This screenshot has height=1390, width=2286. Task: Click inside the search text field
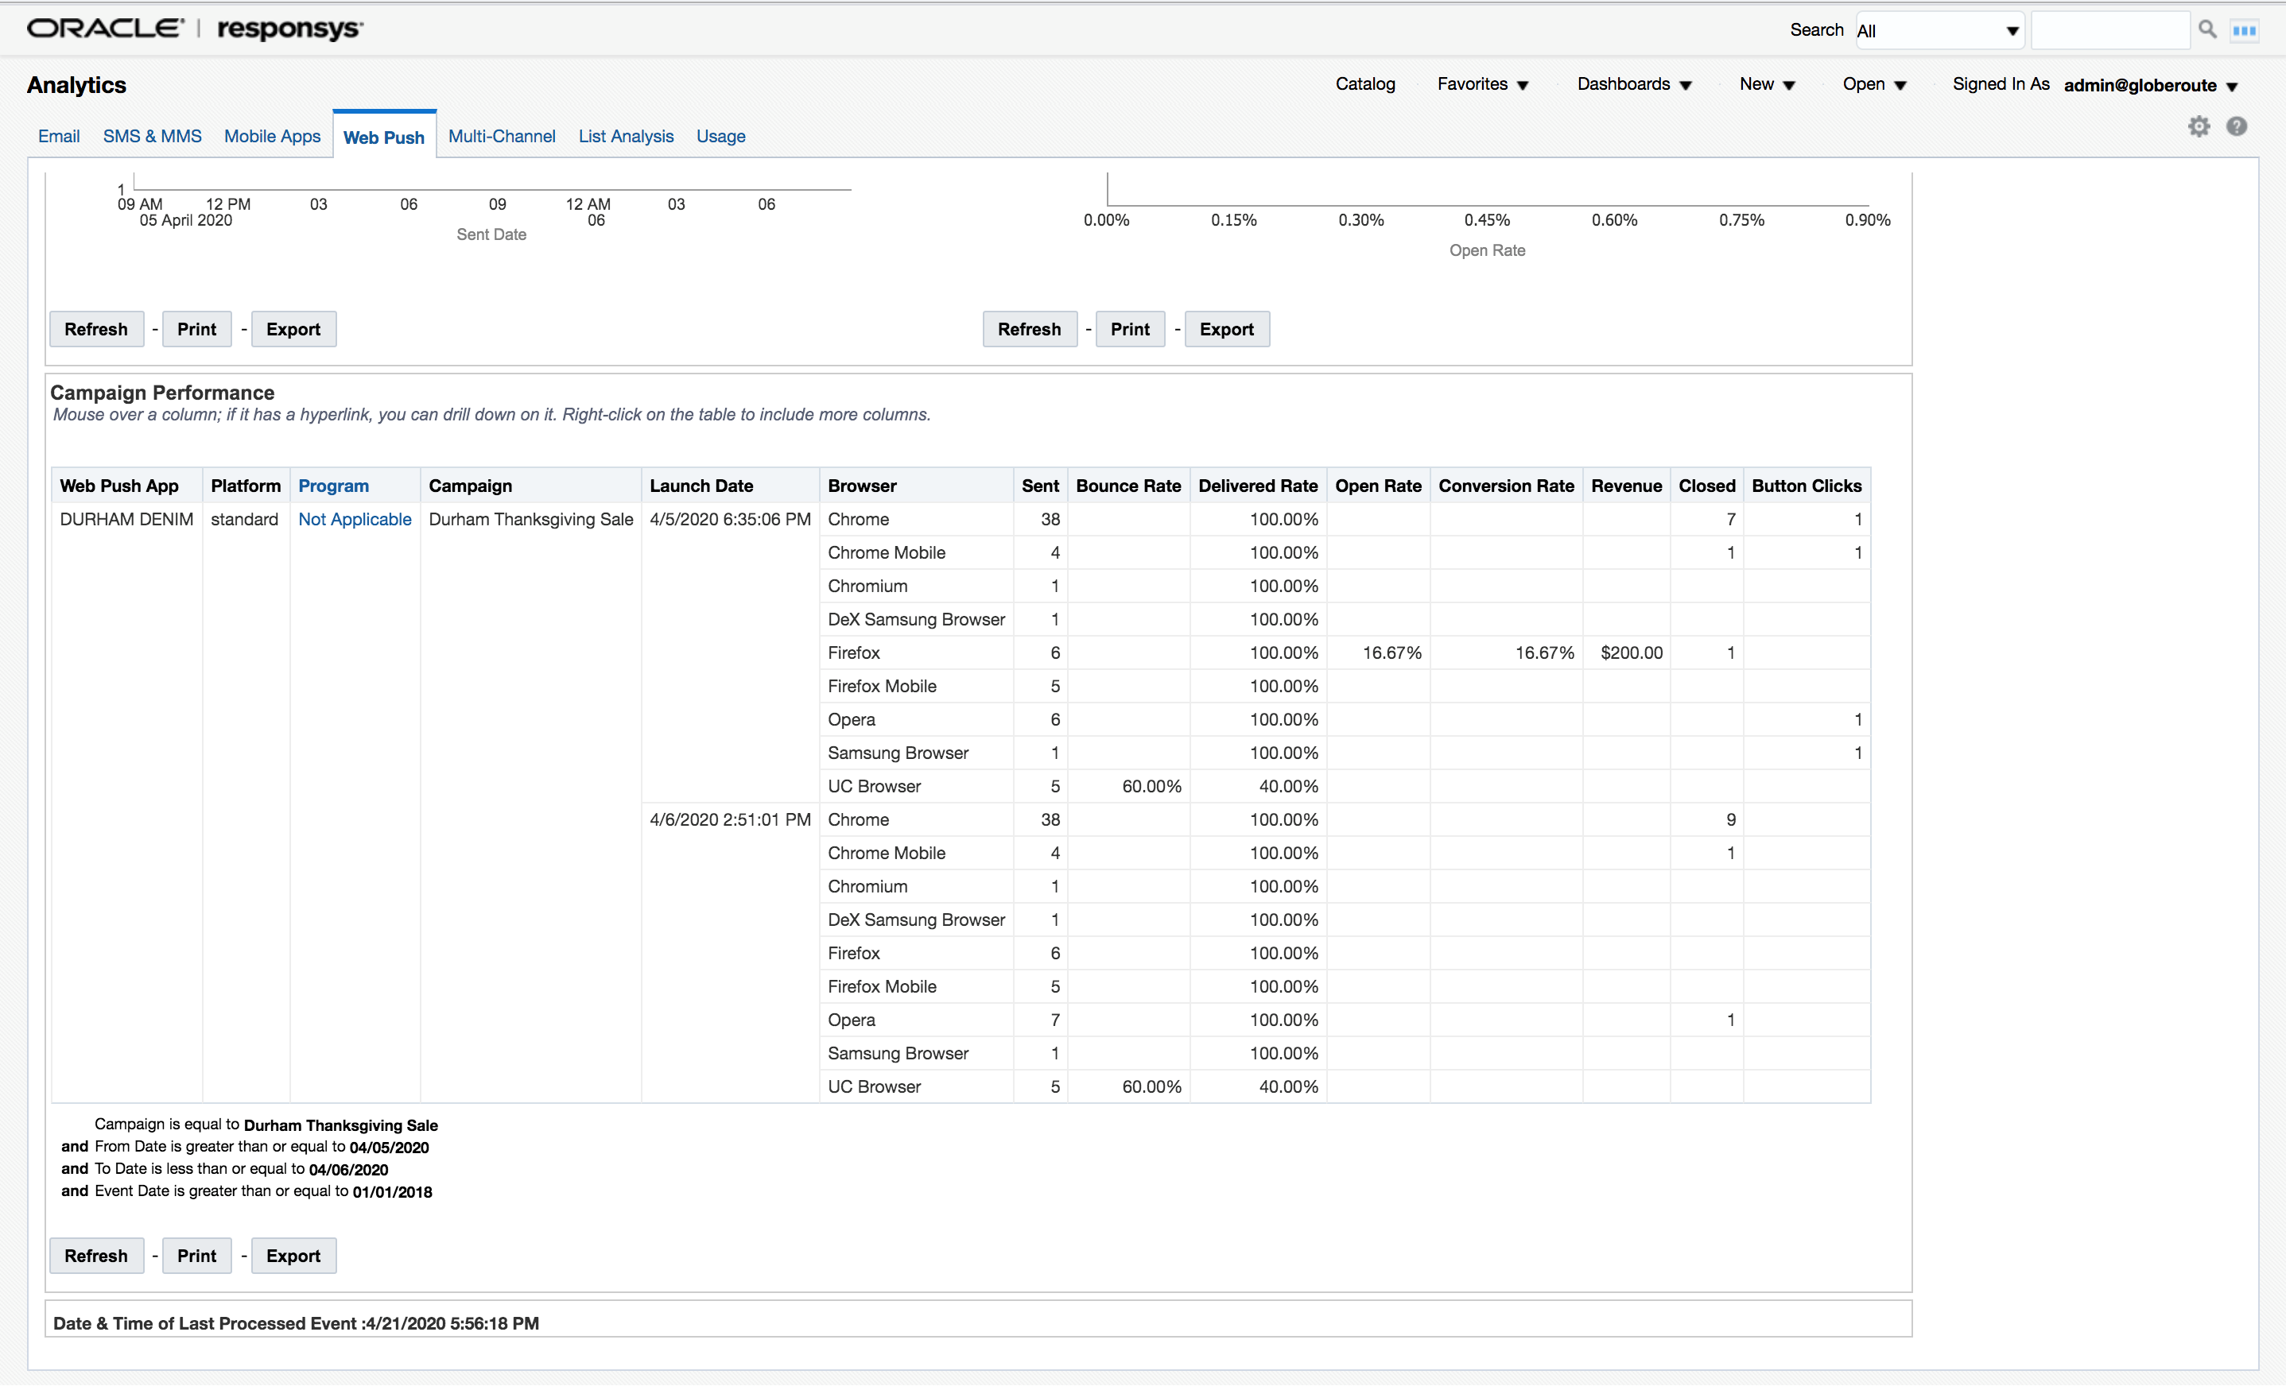[x=2110, y=29]
